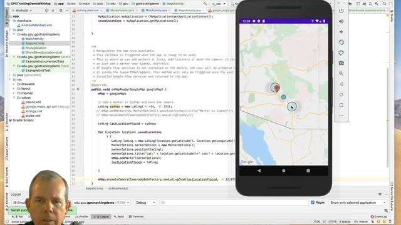The image size is (401, 225).
Task: Open ShowSavedLocationsList in project tree
Action: click(43, 52)
